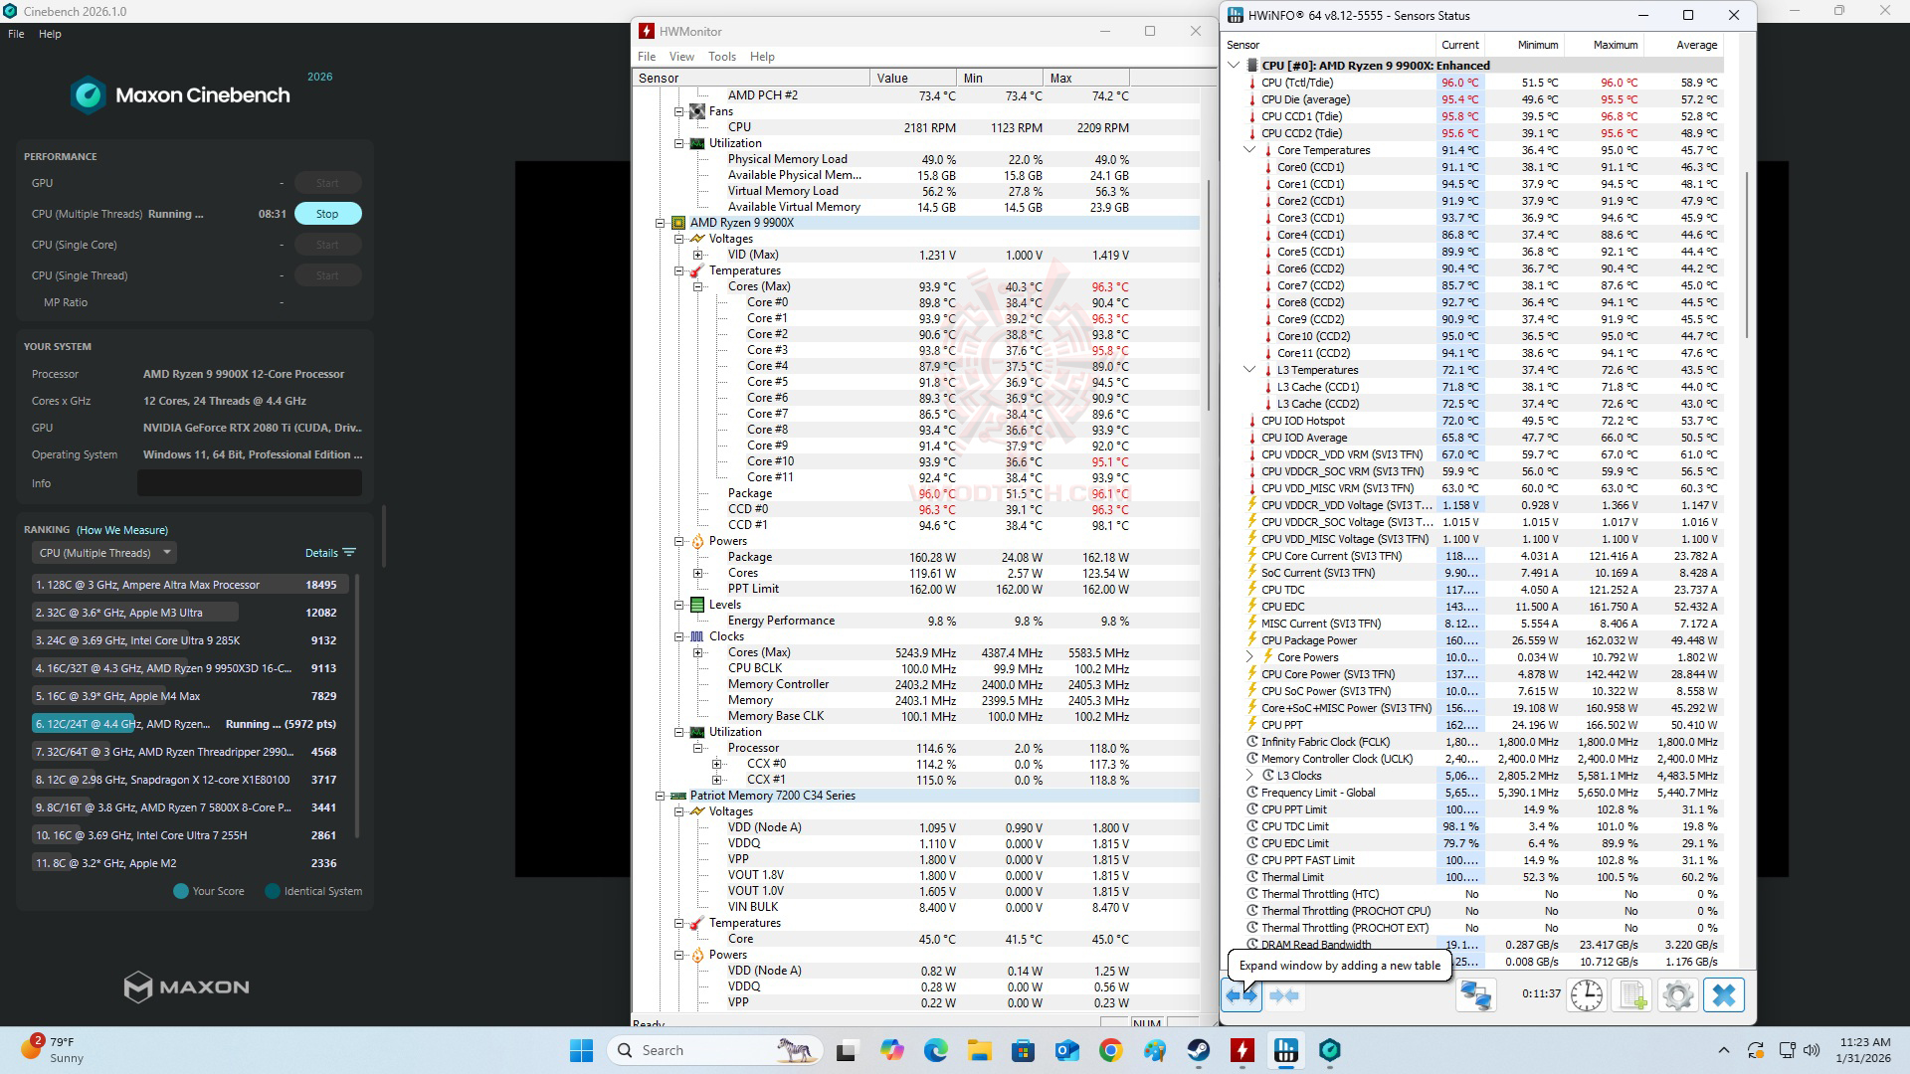This screenshot has height=1074, width=1910.
Task: Open the How We Measure link
Action: [122, 530]
